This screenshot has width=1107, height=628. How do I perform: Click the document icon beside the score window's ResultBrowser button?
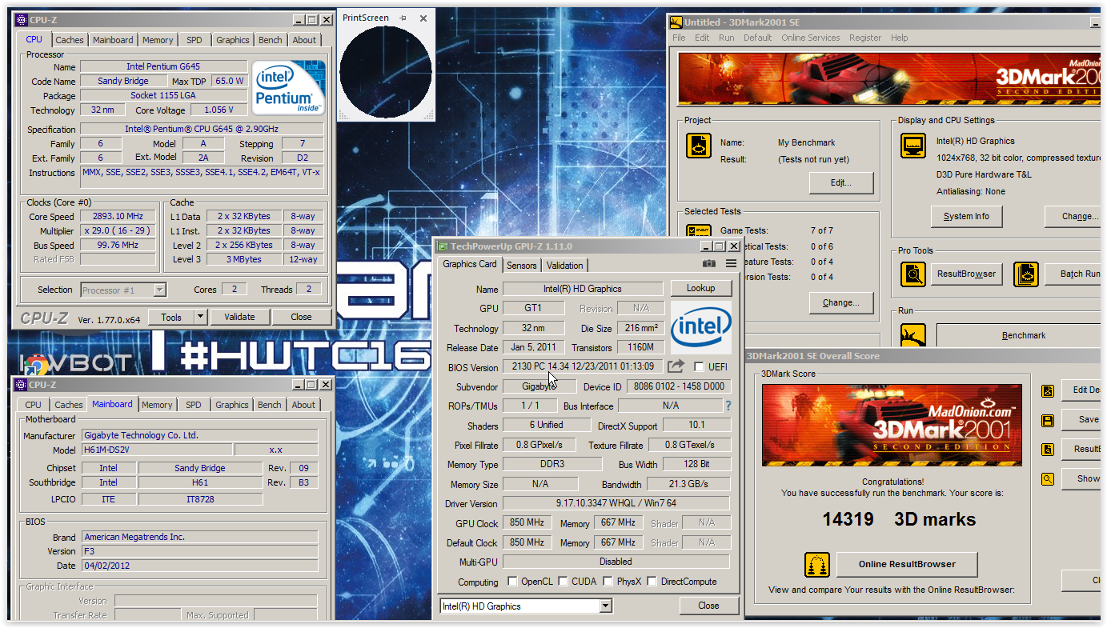point(1048,450)
